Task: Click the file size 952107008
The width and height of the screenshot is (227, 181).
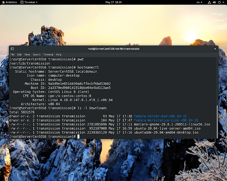Action: pyautogui.click(x=98, y=128)
